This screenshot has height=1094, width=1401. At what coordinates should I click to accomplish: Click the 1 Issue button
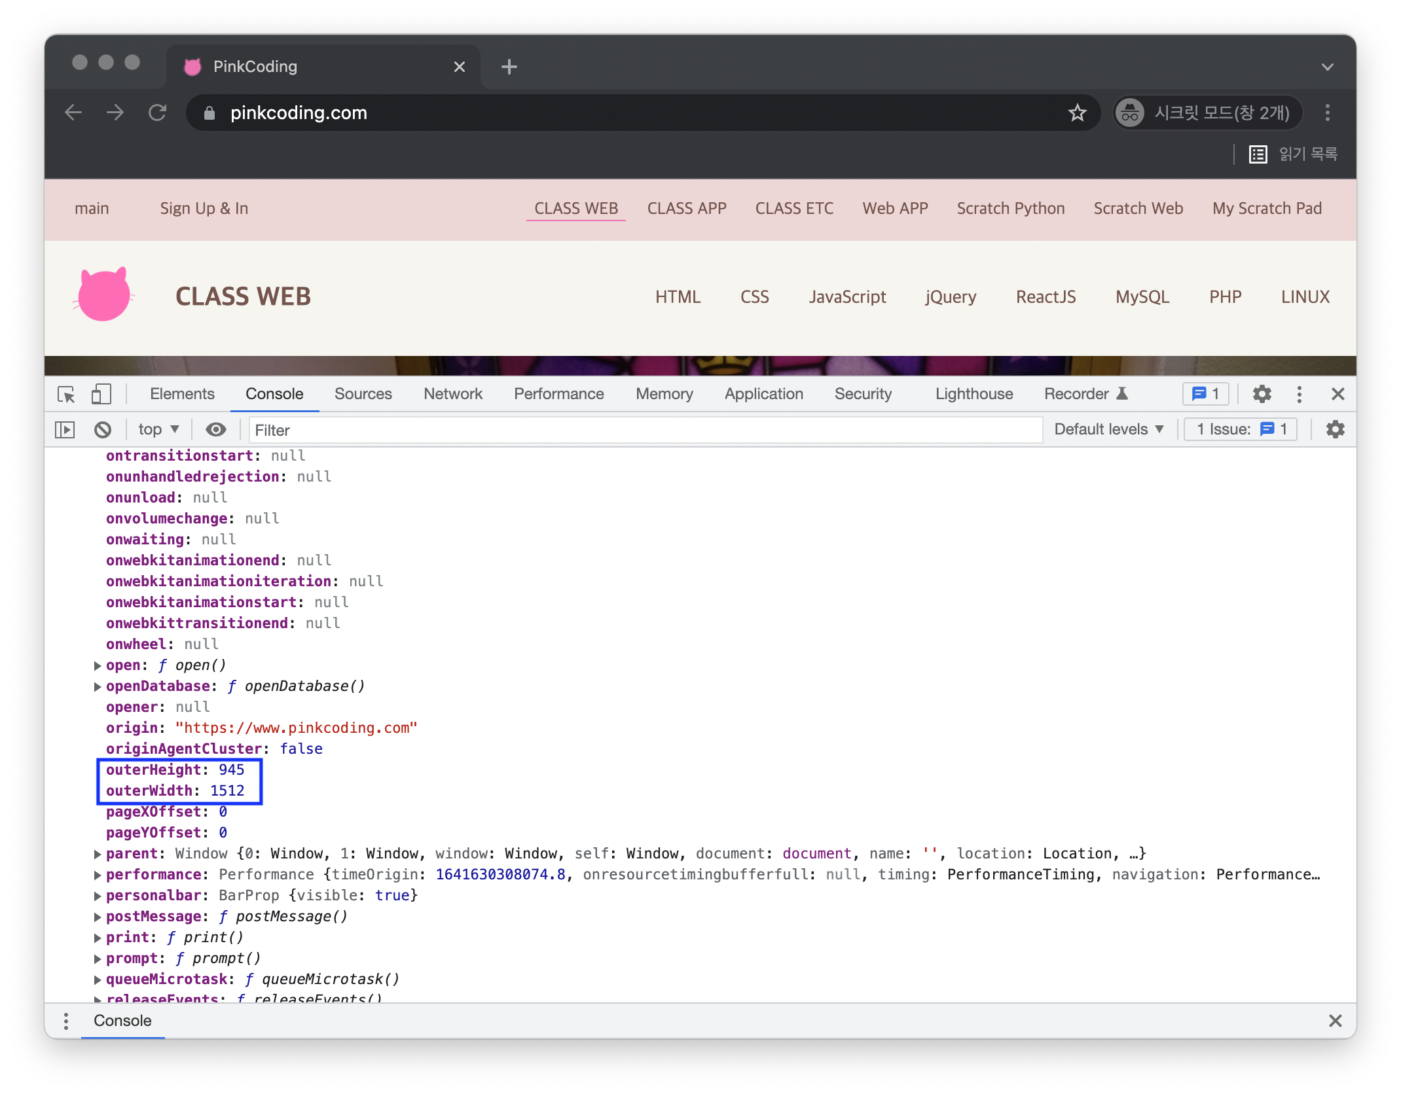point(1241,430)
